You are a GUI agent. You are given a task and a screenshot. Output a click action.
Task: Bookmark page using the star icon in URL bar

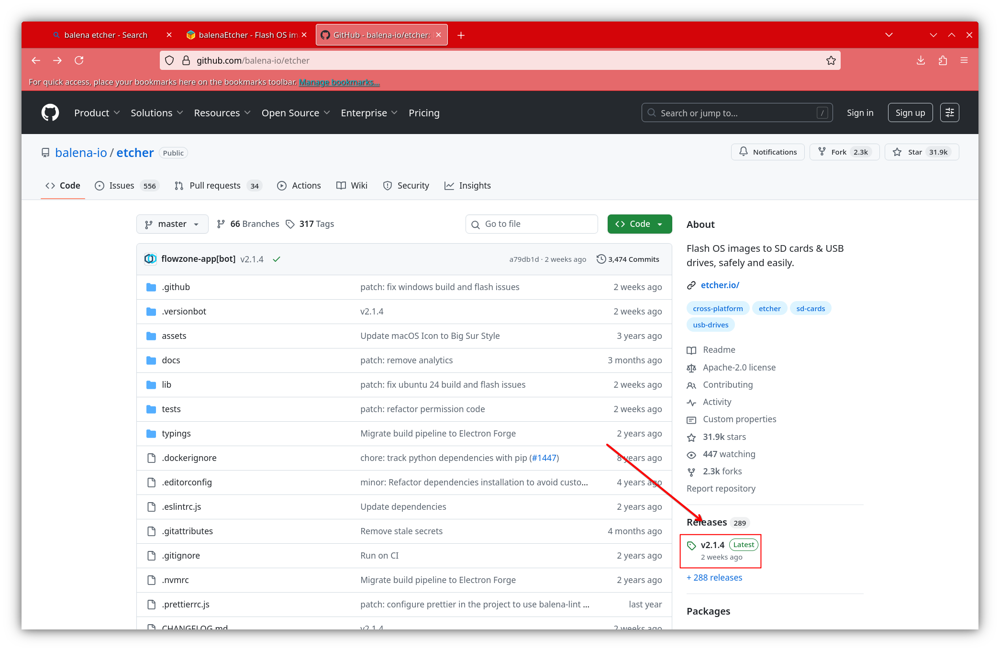pos(831,60)
